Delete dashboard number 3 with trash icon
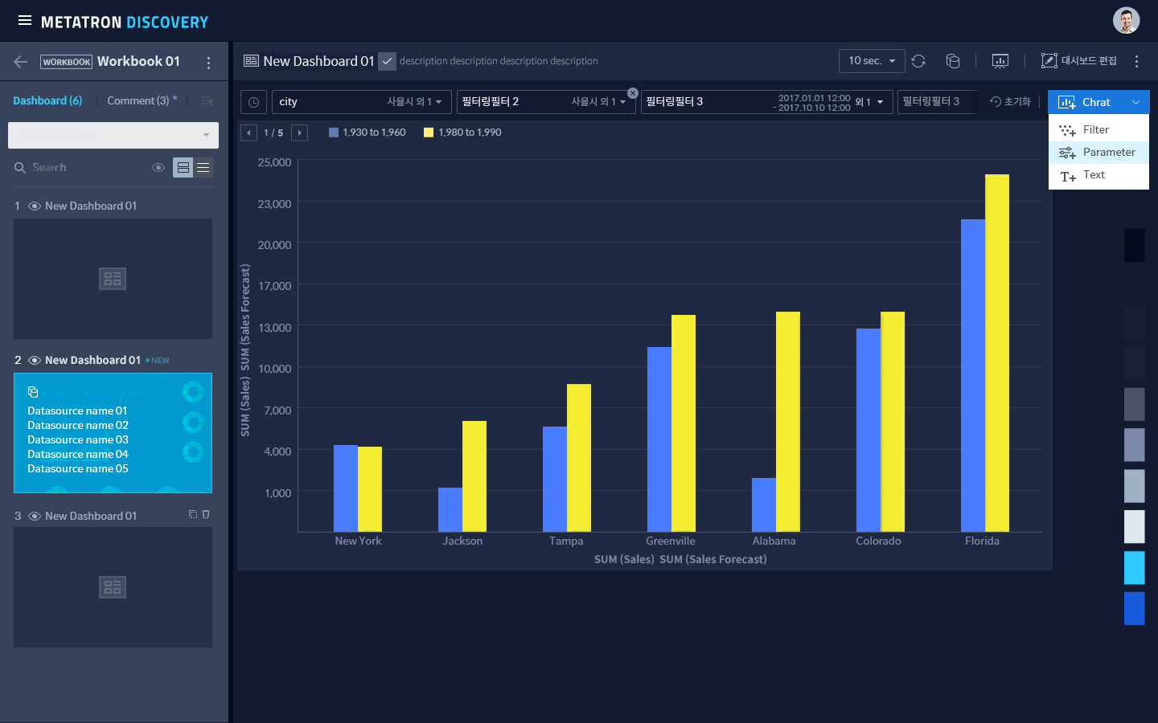This screenshot has height=723, width=1158. coord(206,514)
